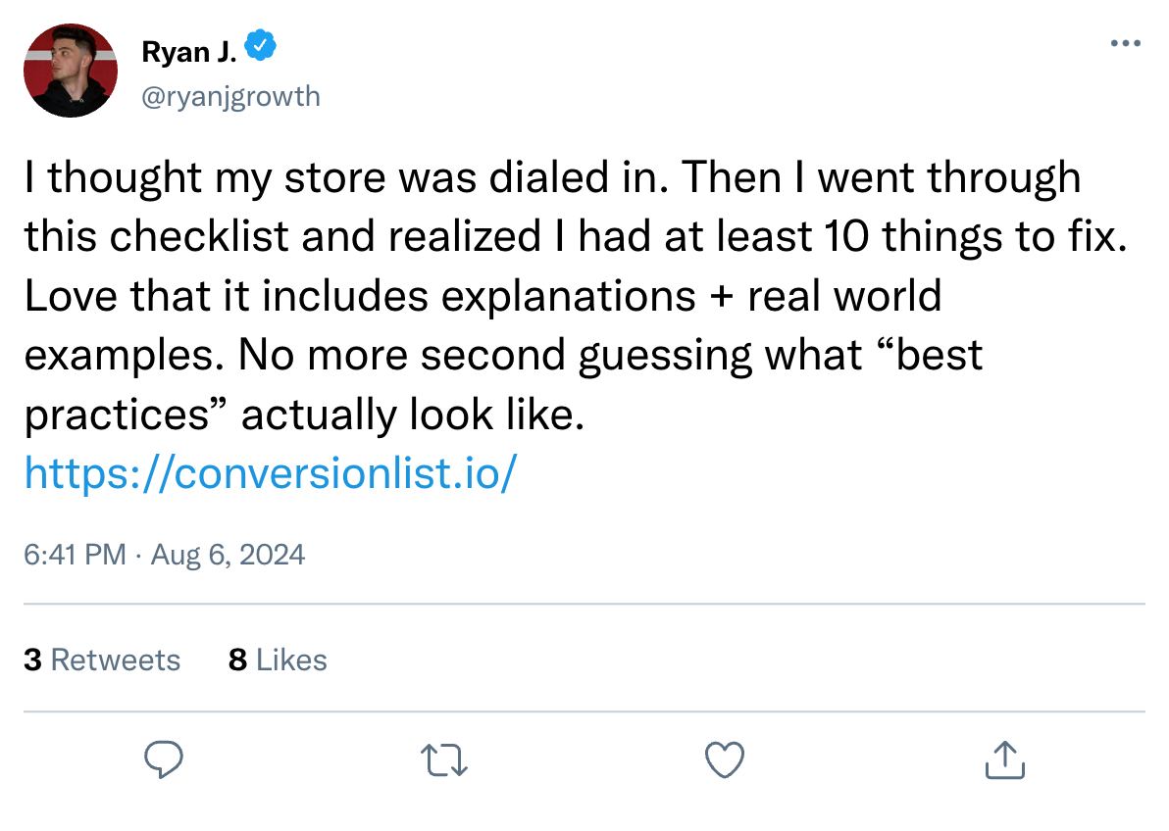Screen dimensions: 1169x831
Task: View the 3 Retweets list
Action: click(102, 660)
